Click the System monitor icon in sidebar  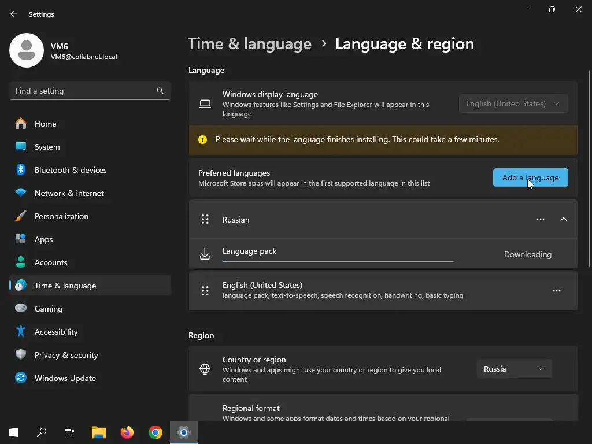[21, 146]
